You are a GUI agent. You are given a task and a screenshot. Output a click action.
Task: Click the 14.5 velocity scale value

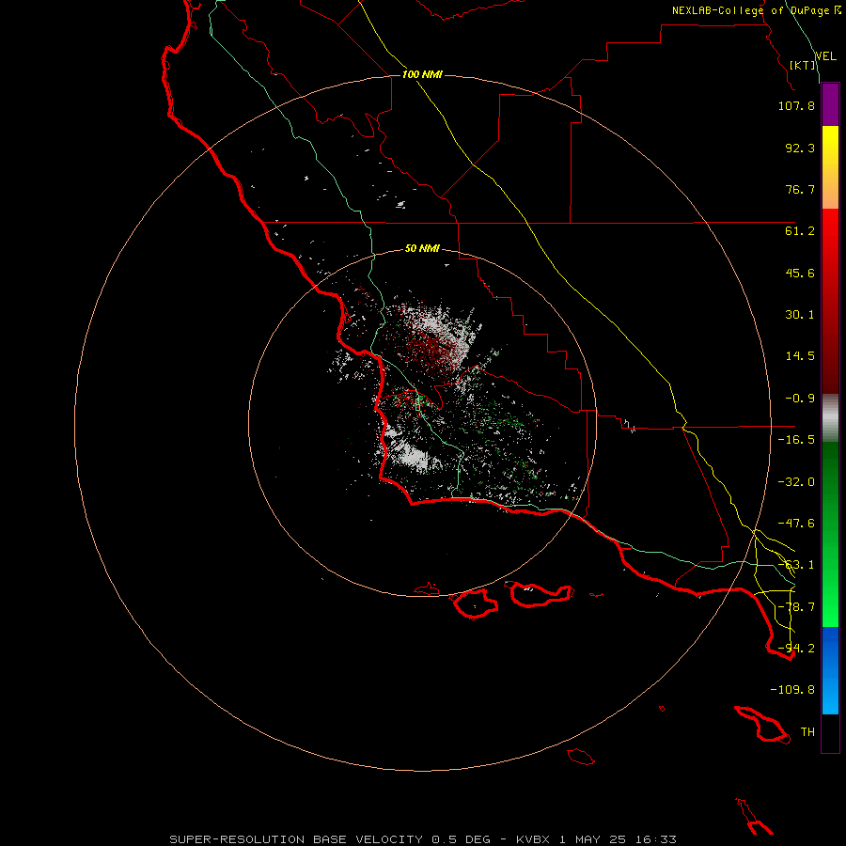click(x=800, y=356)
